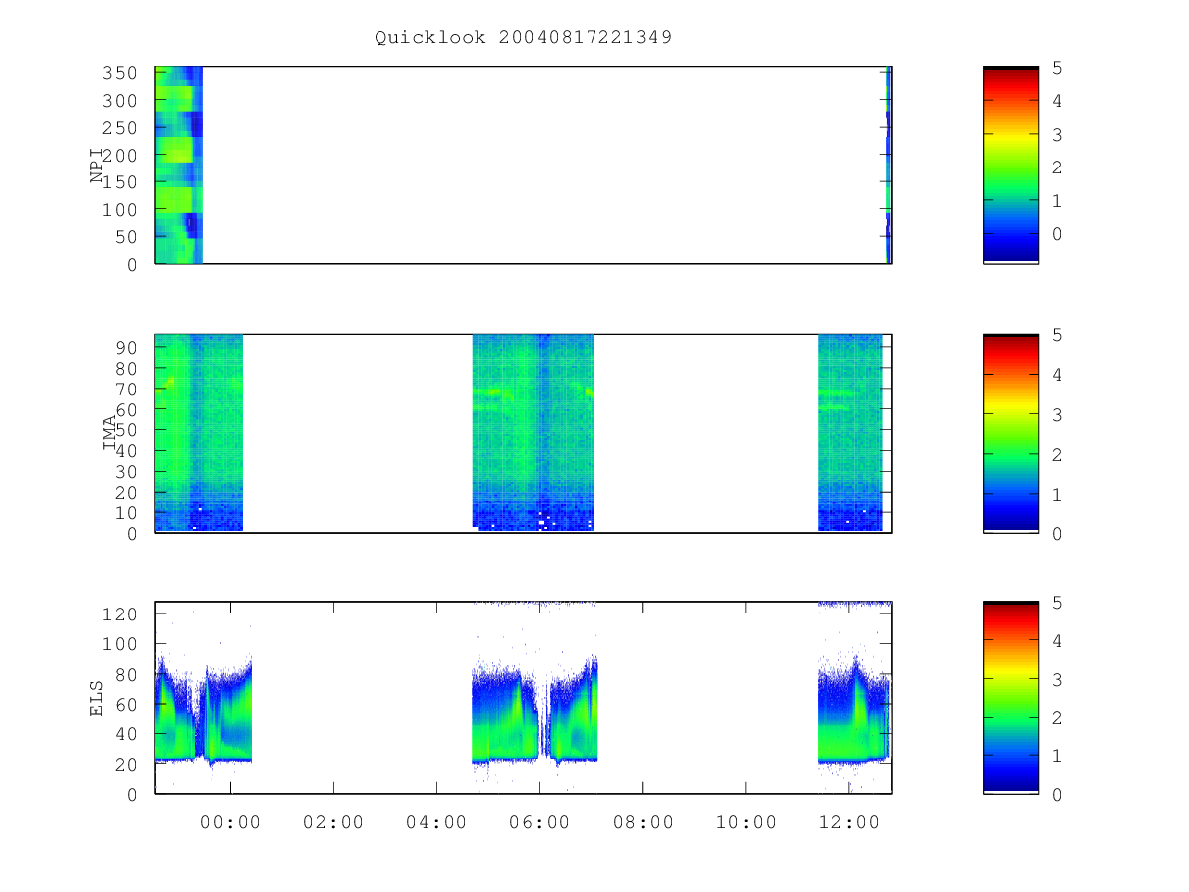
Task: Click the 04:00 time axis tick label
Action: [x=436, y=822]
